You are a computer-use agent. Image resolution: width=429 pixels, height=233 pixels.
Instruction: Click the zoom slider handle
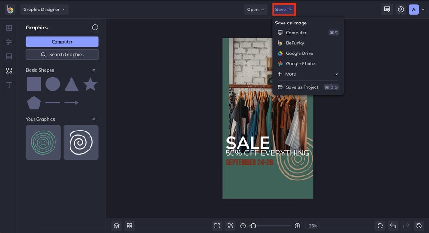coord(253,226)
